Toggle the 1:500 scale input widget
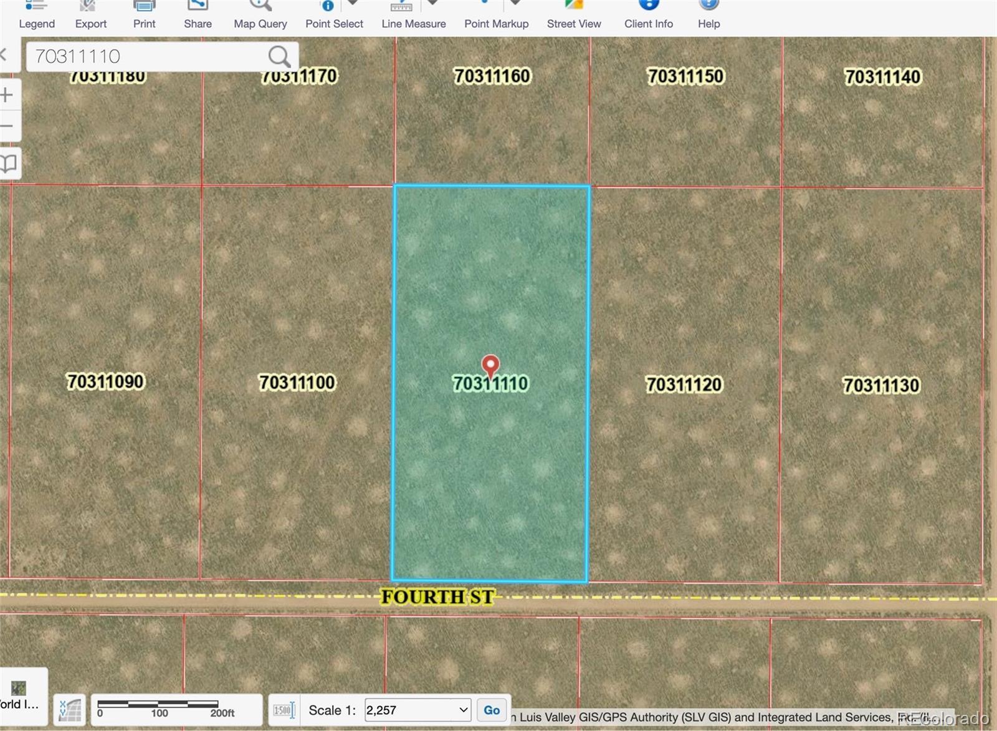This screenshot has width=997, height=731. point(284,710)
